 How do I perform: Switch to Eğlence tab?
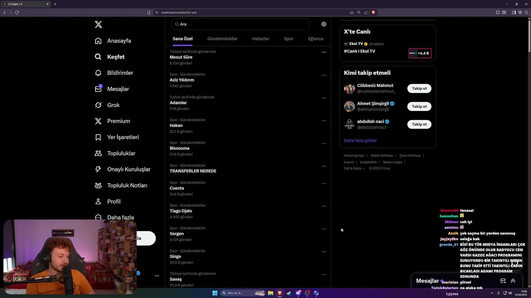point(316,39)
